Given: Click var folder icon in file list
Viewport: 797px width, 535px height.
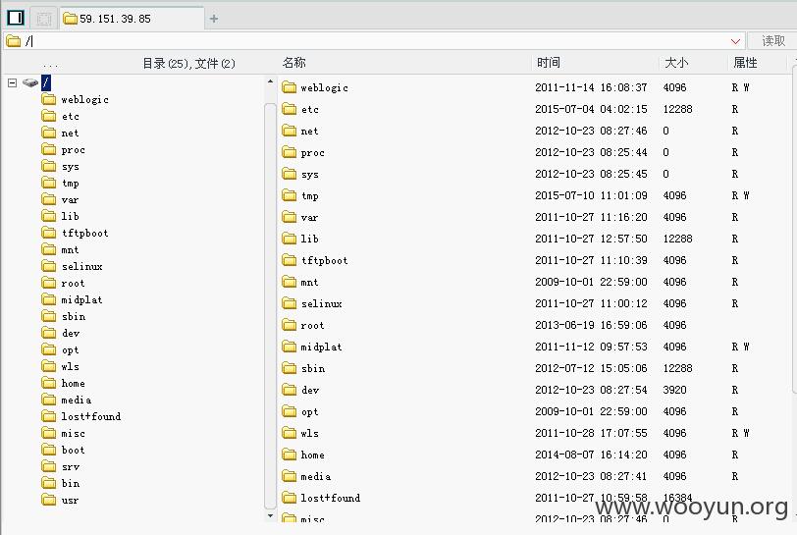Looking at the screenshot, I should click(x=290, y=217).
